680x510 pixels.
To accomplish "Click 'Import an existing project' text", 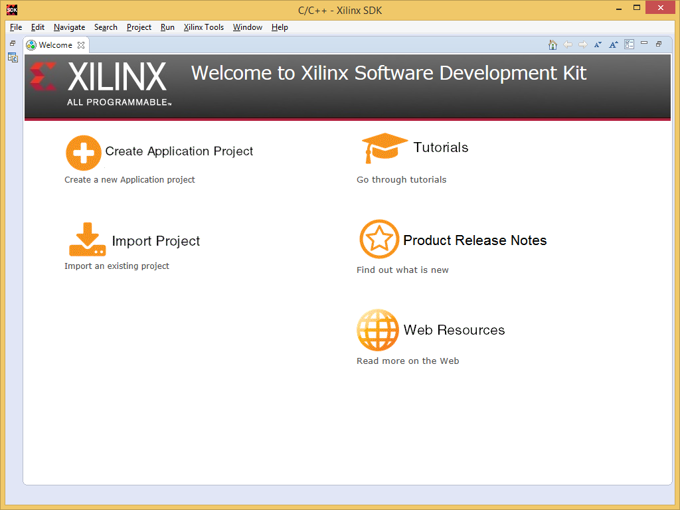I will click(x=117, y=266).
